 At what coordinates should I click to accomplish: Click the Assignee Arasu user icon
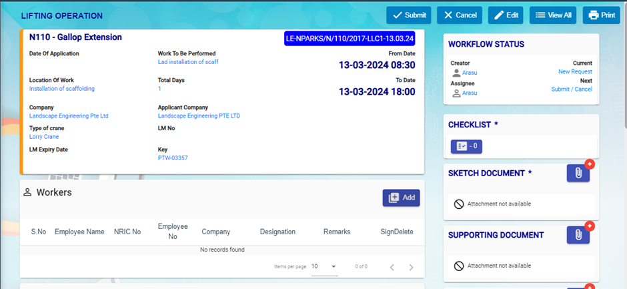coord(456,93)
